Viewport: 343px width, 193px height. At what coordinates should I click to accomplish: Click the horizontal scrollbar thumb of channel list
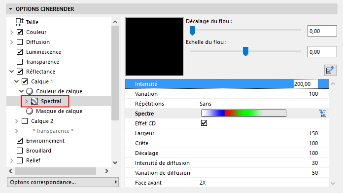click(55, 171)
